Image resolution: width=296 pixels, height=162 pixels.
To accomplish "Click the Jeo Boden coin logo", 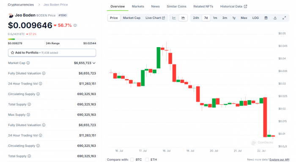I will pyautogui.click(x=11, y=16).
